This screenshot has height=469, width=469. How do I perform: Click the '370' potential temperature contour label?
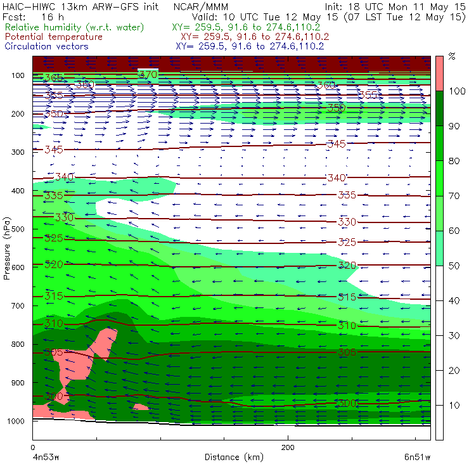pos(148,75)
